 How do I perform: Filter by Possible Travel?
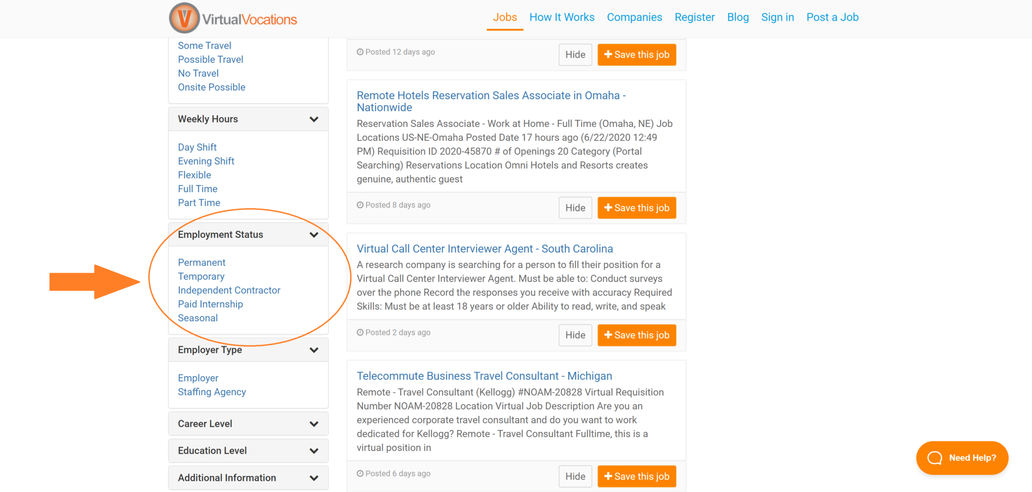[x=210, y=59]
